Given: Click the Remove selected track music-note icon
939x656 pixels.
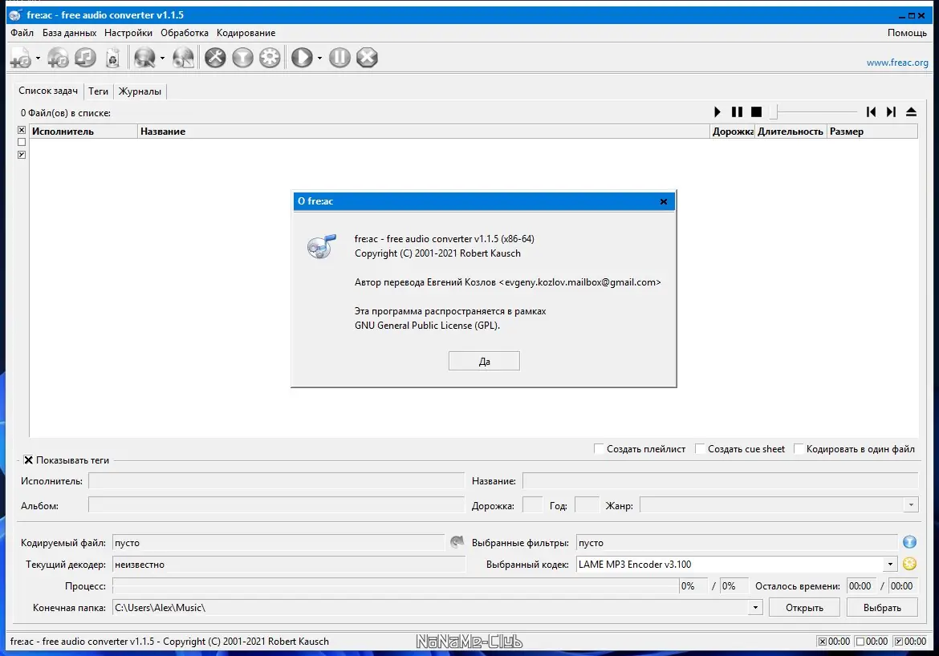Looking at the screenshot, I should 85,58.
